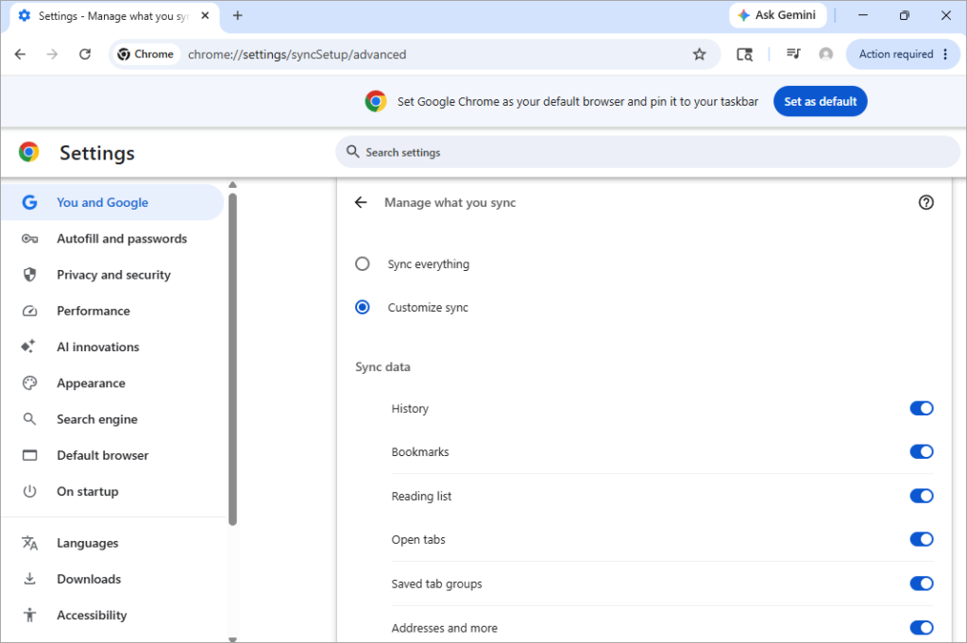Toggle Saved tab groups sync switch

[x=922, y=584]
